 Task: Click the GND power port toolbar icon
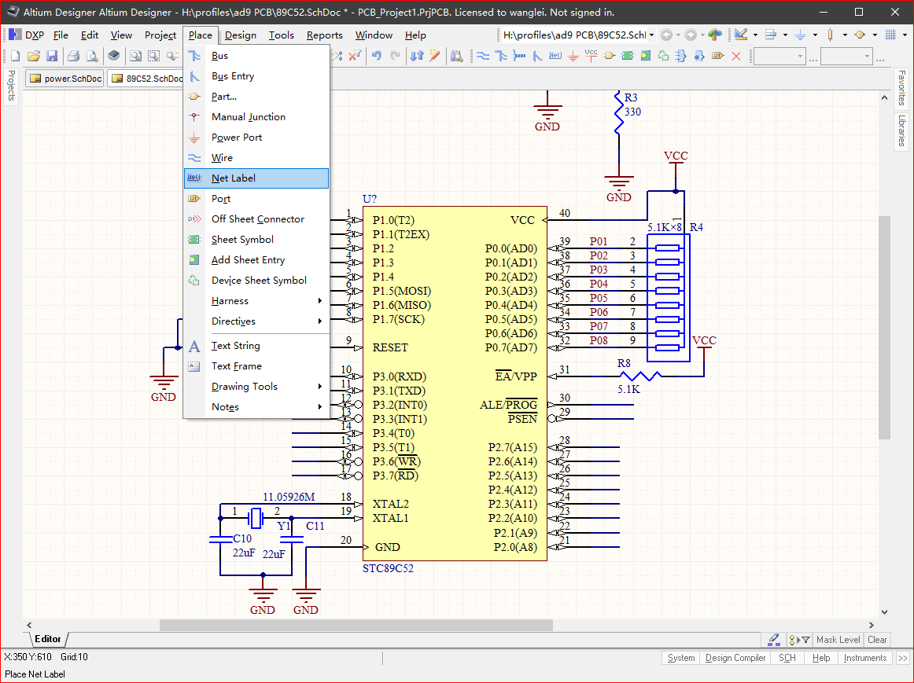[x=573, y=56]
